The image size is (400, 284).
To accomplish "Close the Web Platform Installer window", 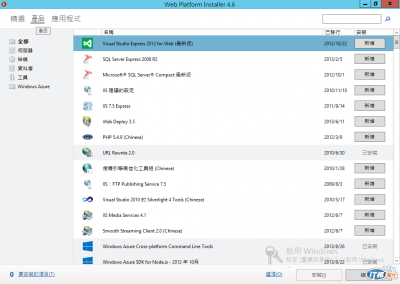I will tap(390, 4).
